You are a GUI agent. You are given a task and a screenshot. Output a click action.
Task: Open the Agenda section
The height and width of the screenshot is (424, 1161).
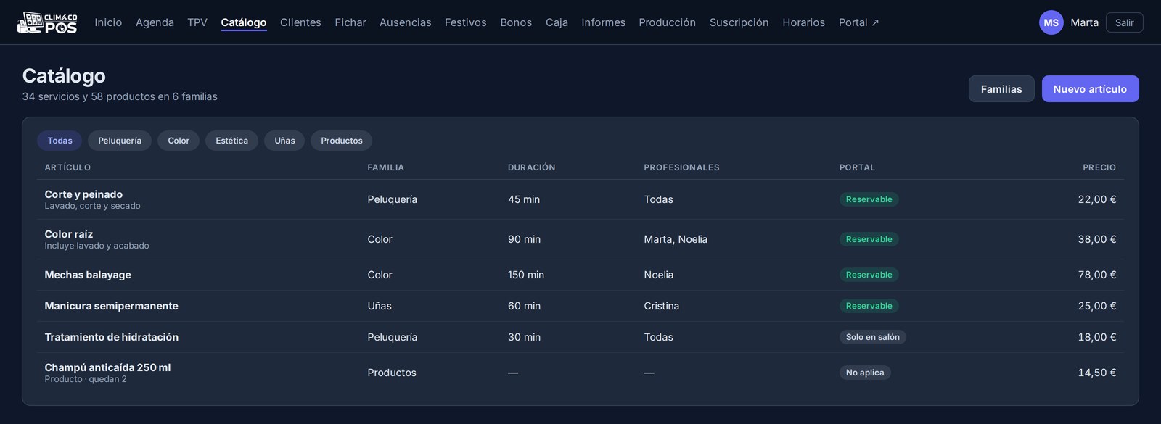[155, 22]
